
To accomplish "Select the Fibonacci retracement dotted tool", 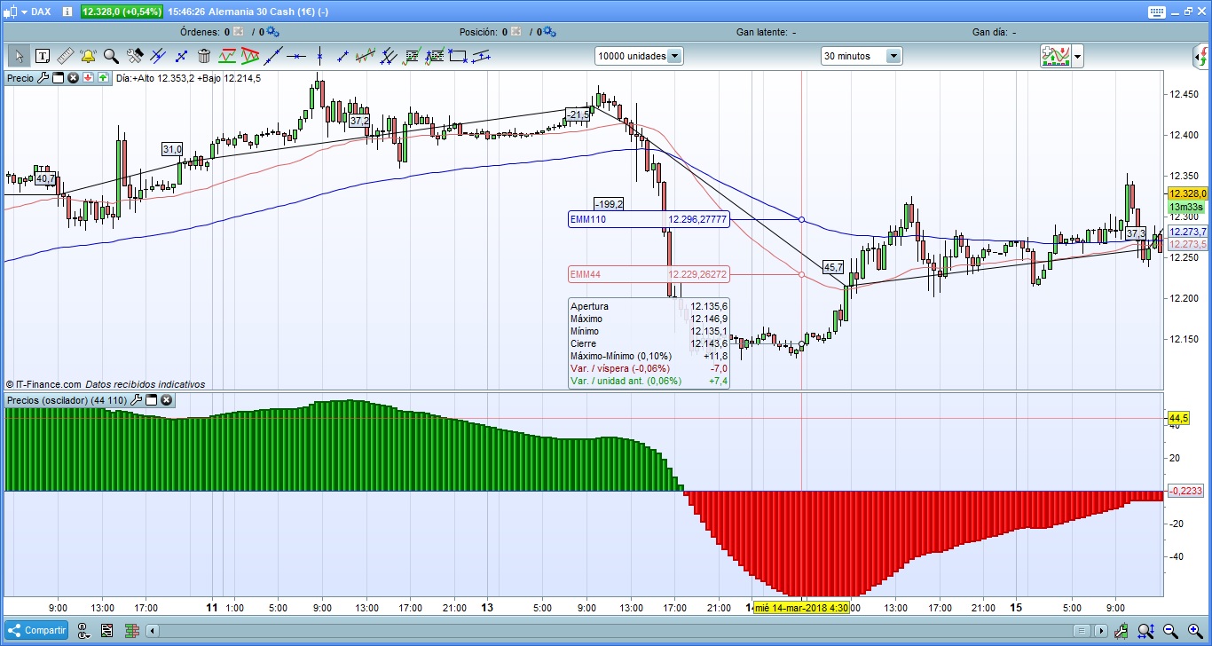I will pyautogui.click(x=411, y=56).
